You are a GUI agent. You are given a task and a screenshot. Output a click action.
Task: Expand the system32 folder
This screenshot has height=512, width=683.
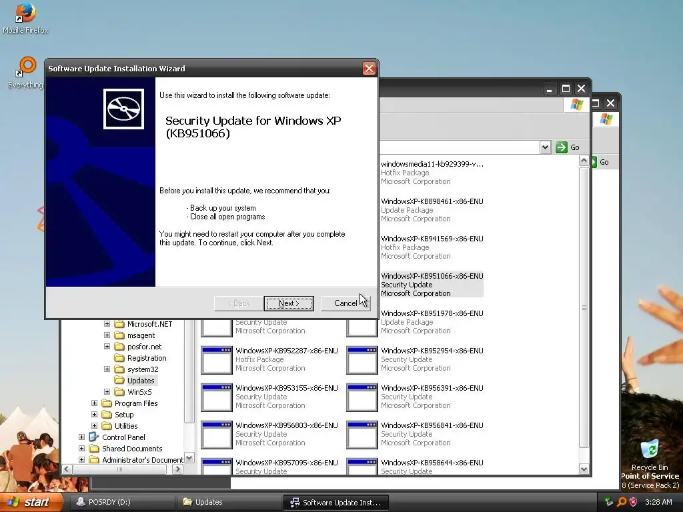107,369
